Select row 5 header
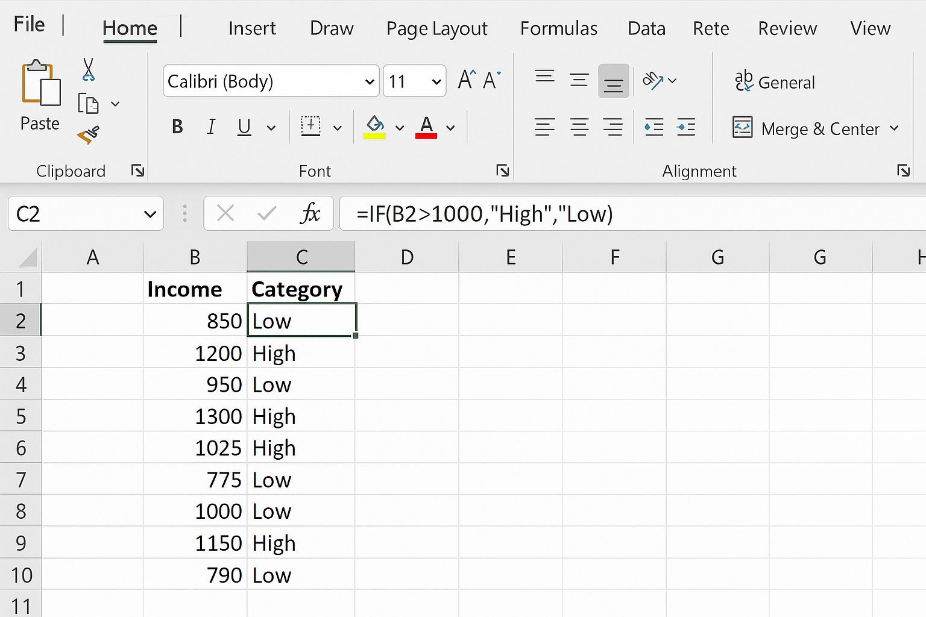The height and width of the screenshot is (617, 926). [x=21, y=416]
